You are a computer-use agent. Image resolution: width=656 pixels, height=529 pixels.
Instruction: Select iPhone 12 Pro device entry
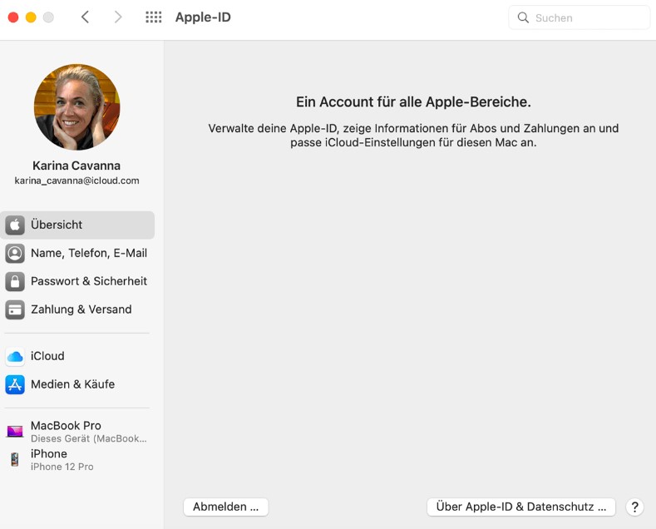[x=77, y=459]
